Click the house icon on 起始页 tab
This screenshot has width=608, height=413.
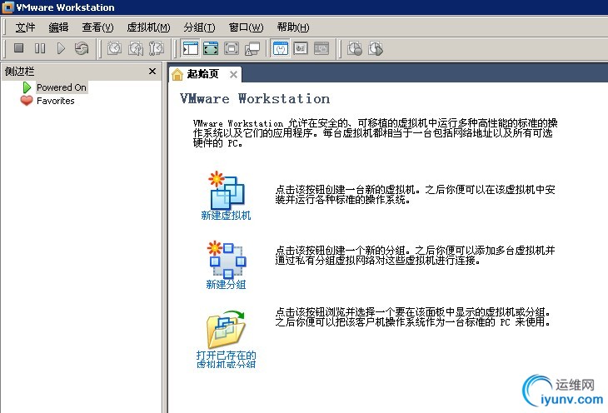click(177, 74)
